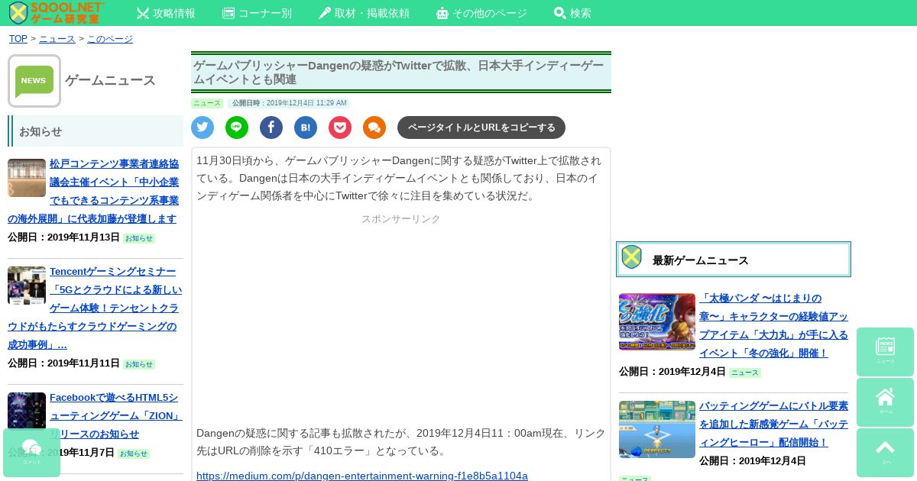The height and width of the screenshot is (481, 917).
Task: Click お知らせ tag beside 2019年11月11日
Action: click(x=139, y=364)
